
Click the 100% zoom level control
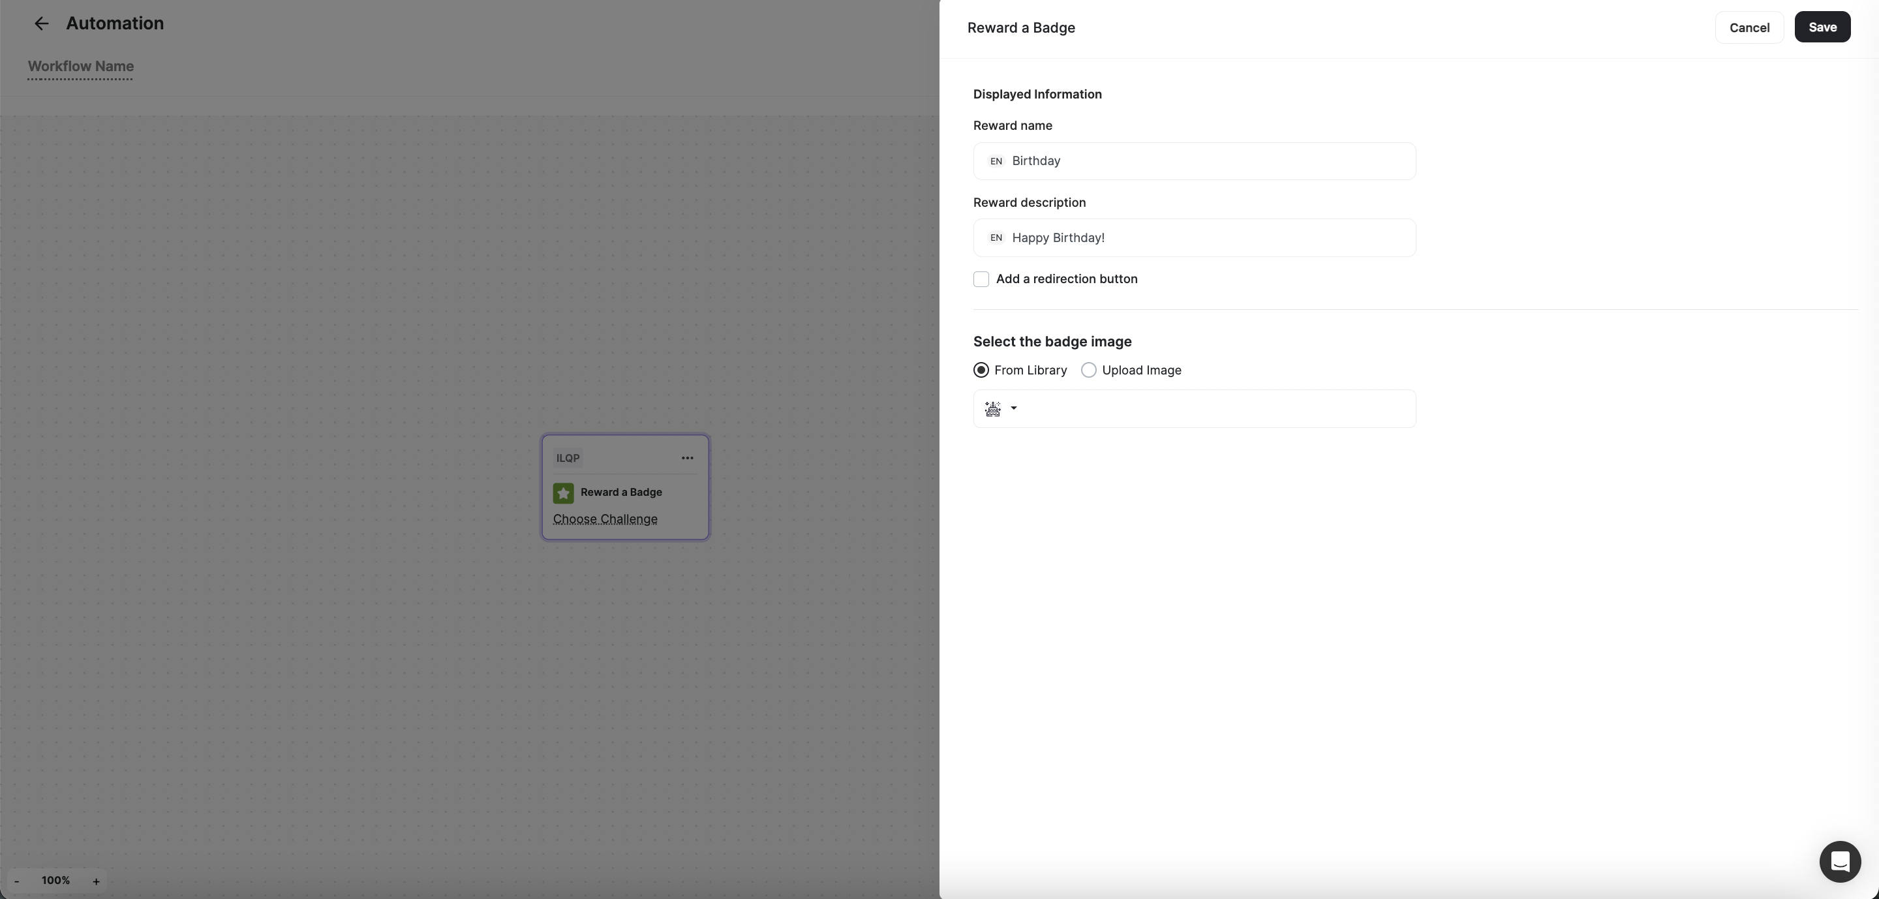coord(56,880)
